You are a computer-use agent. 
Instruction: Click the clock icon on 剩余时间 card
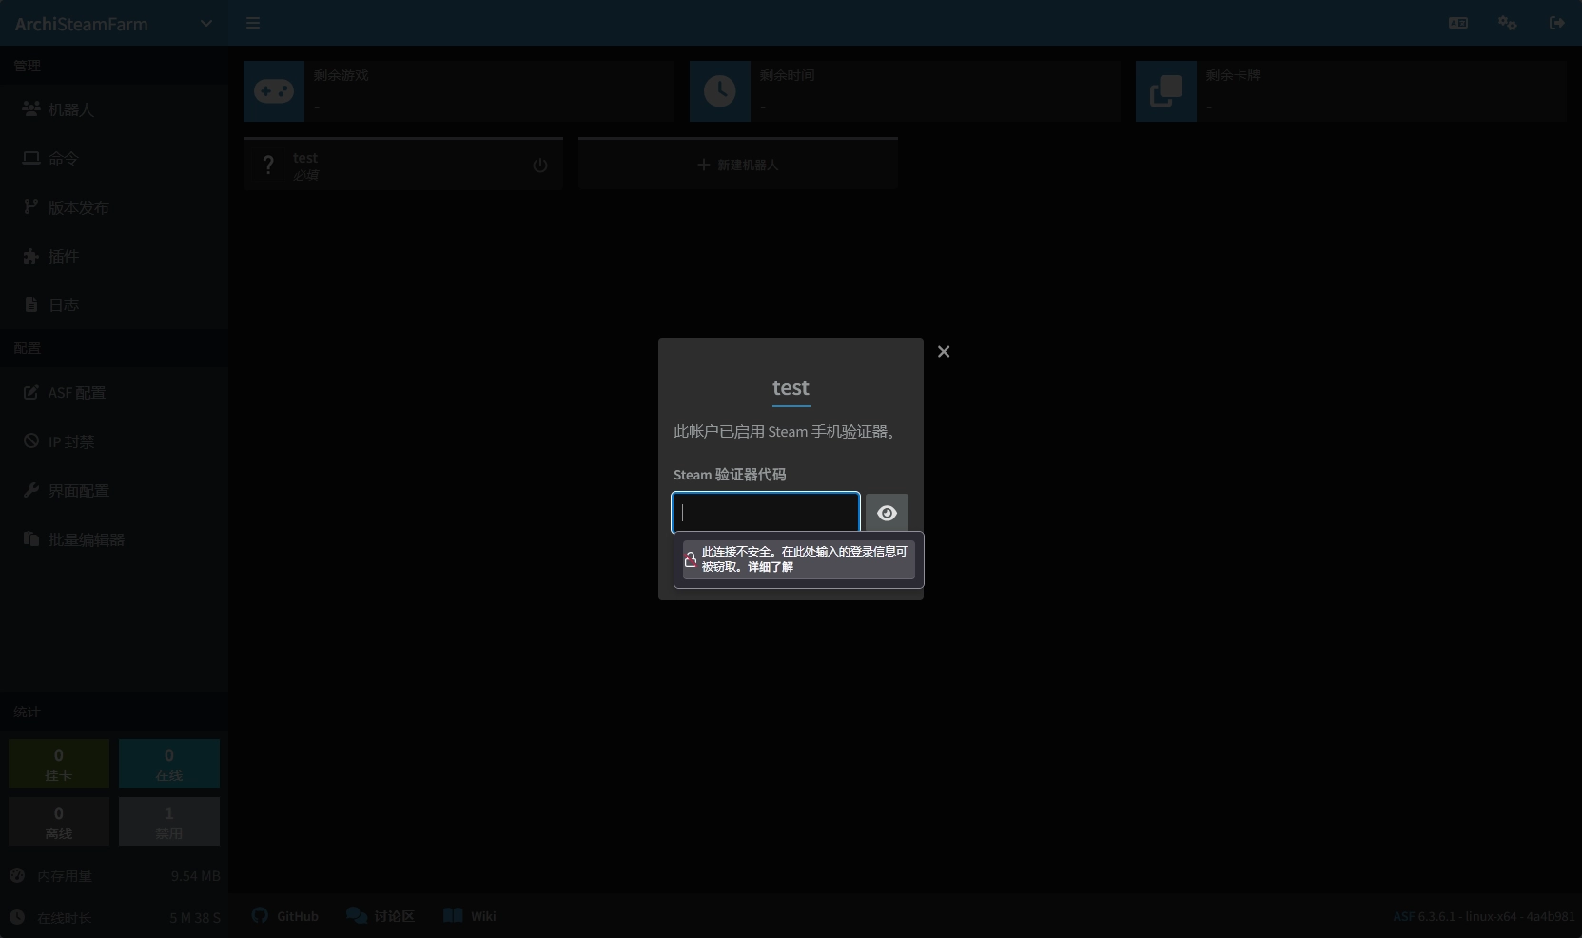pos(720,91)
